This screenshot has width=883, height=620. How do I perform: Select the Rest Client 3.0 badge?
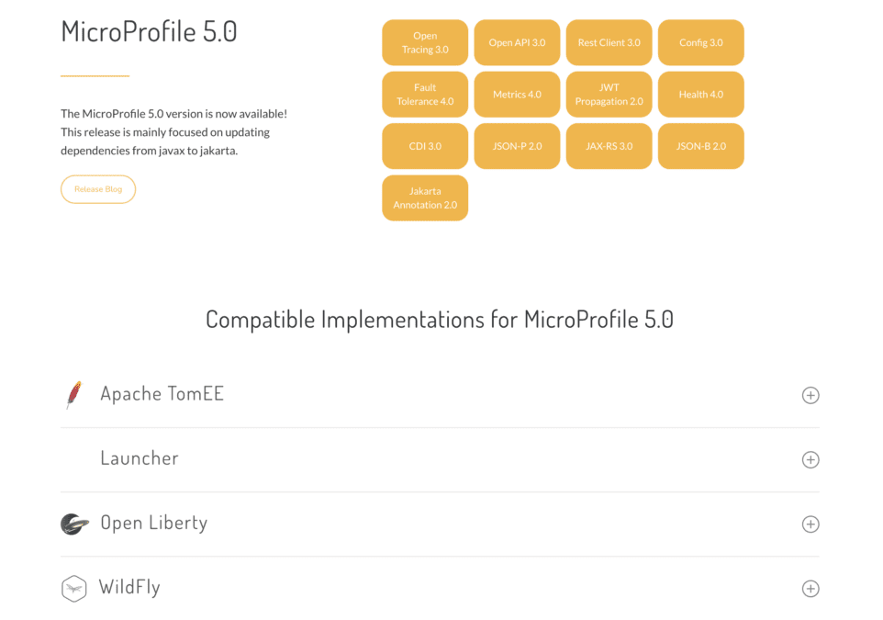(609, 41)
